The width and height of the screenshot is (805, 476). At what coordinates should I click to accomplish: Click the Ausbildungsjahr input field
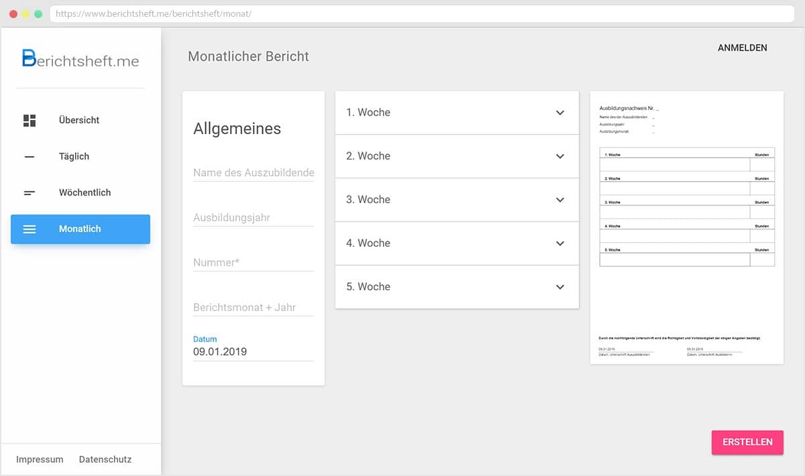(x=253, y=218)
